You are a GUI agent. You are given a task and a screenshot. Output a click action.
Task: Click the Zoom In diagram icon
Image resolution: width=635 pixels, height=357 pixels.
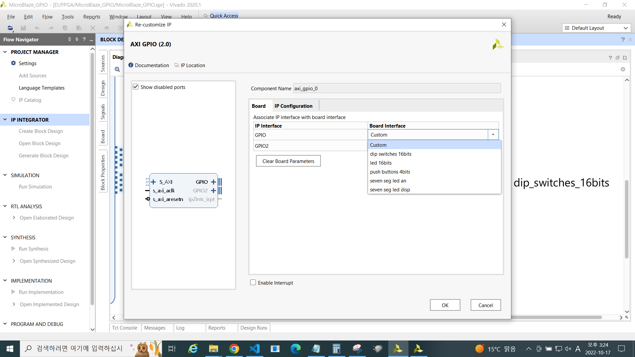pyautogui.click(x=117, y=69)
